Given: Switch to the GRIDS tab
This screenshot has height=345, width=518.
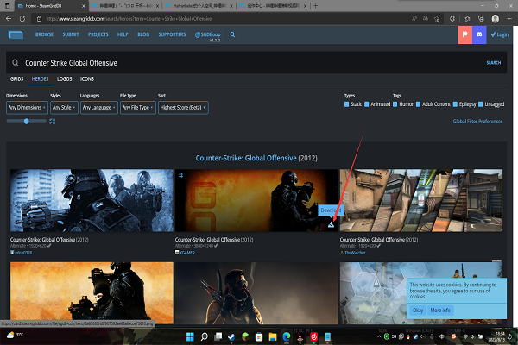Looking at the screenshot, I should [x=16, y=78].
